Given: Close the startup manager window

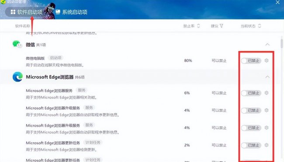Looking at the screenshot, I should click(277, 2).
